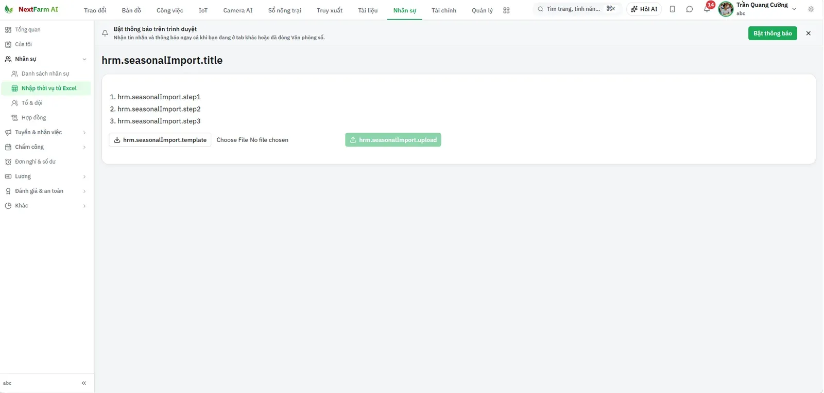Go to the IoT section
Viewport: 824px width, 393px height.
coord(203,10)
